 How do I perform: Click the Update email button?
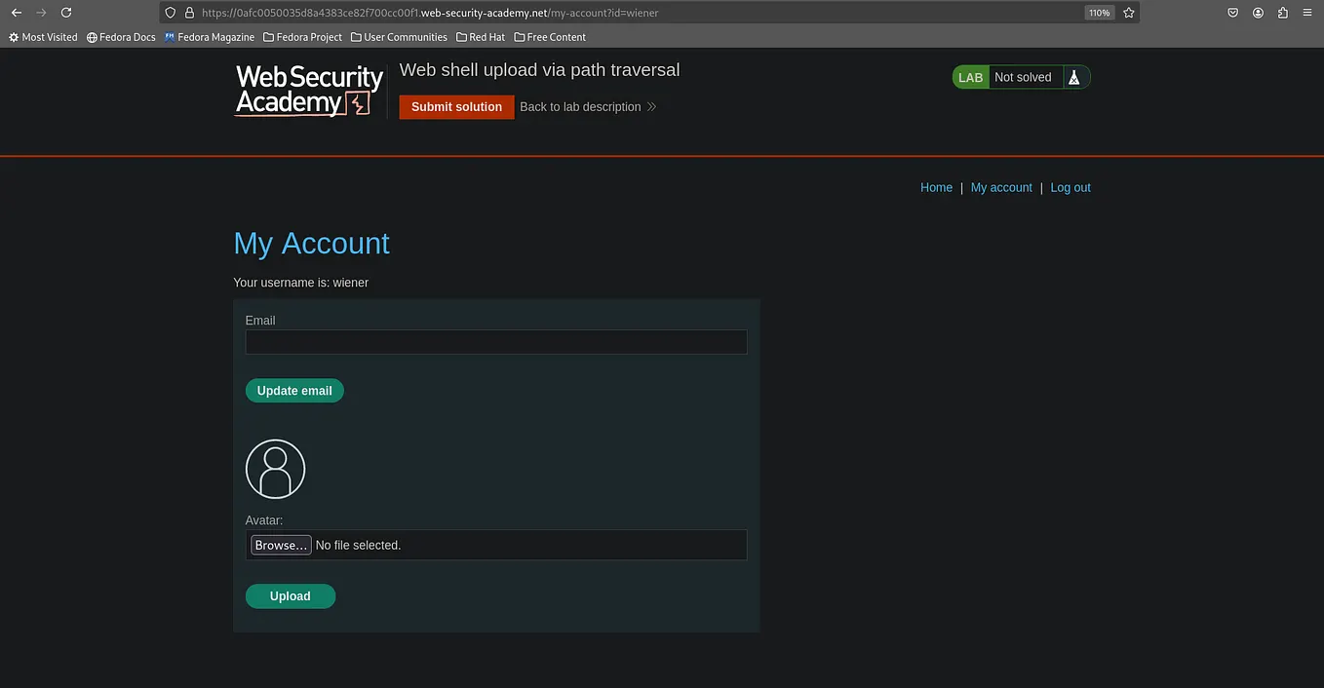click(x=294, y=390)
